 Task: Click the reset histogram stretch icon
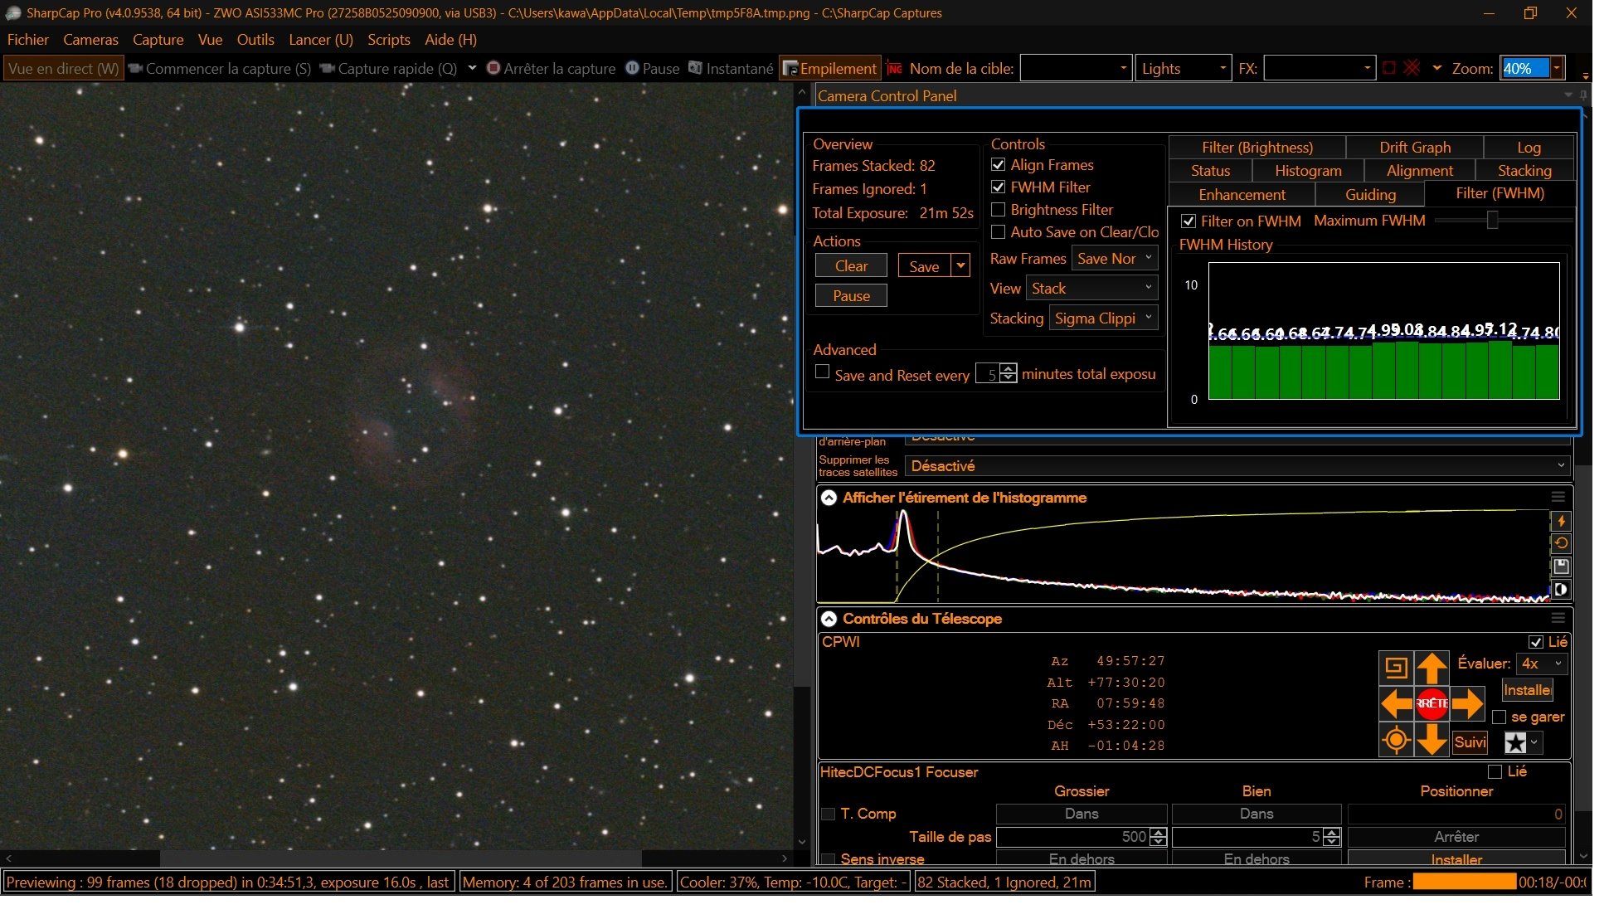tap(1561, 543)
